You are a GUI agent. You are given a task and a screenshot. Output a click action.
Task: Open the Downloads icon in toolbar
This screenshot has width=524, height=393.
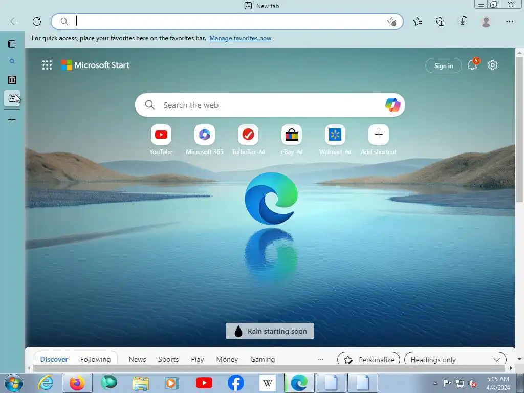click(x=463, y=21)
